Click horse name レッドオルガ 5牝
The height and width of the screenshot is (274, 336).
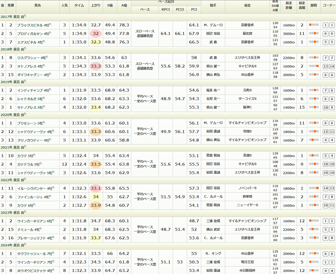click(x=30, y=99)
